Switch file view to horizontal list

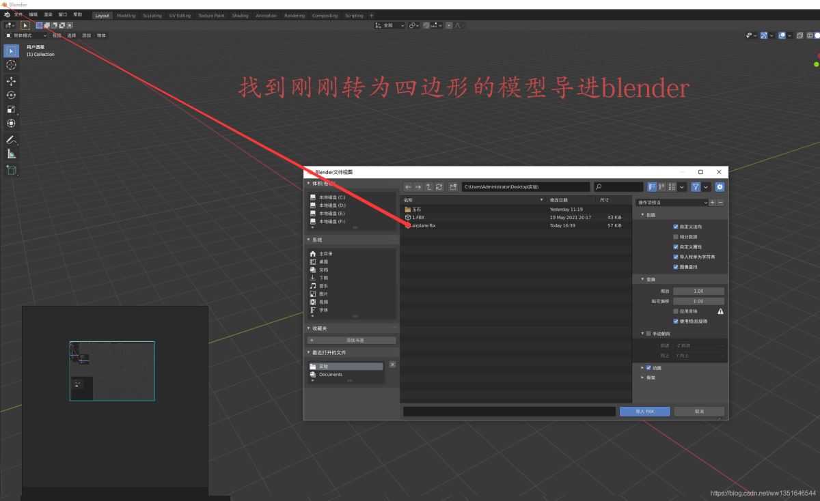661,187
